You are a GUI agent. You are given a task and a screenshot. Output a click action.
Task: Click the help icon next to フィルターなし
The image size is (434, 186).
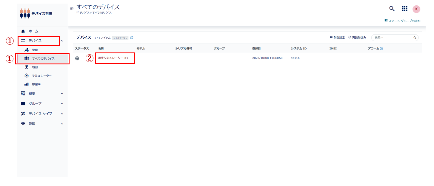132,38
